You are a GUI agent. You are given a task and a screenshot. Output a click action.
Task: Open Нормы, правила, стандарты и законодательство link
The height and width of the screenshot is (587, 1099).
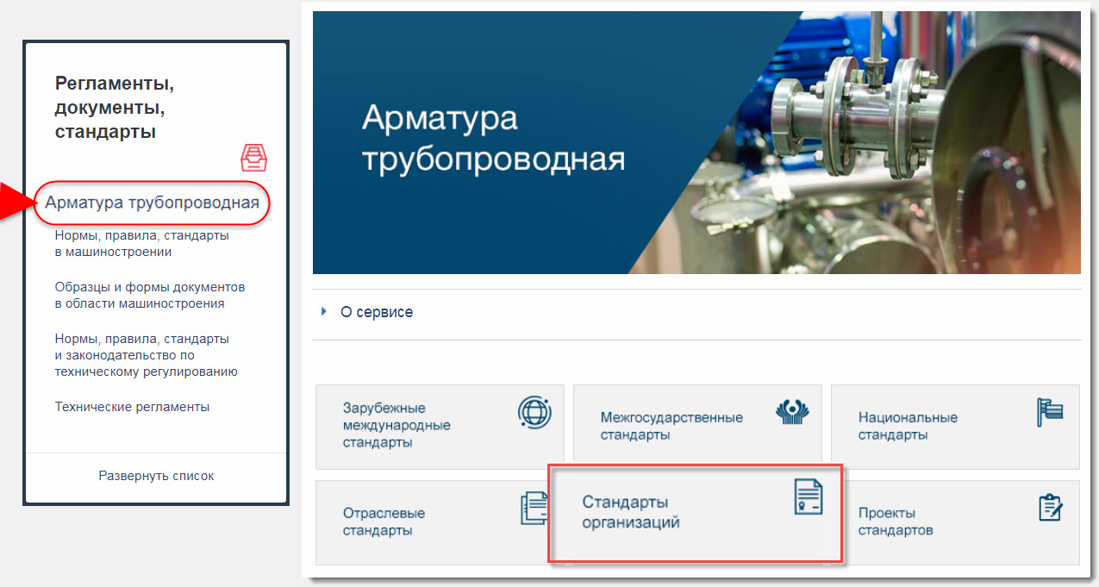click(x=146, y=355)
